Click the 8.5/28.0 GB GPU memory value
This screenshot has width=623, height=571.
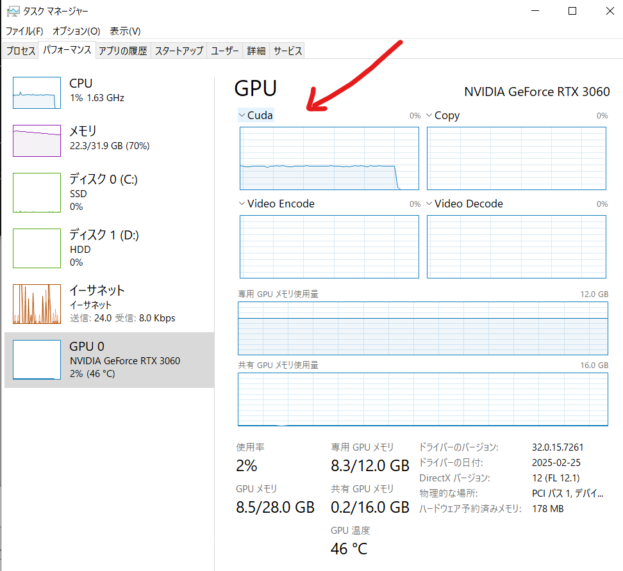[276, 508]
